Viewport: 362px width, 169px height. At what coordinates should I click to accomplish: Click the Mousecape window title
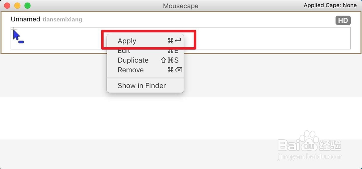181,6
